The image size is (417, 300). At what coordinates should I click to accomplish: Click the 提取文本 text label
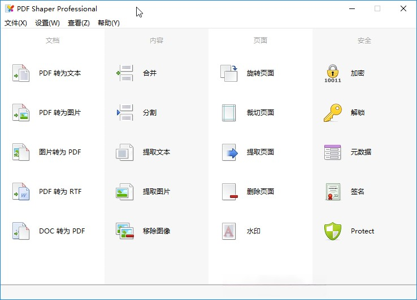[157, 152]
